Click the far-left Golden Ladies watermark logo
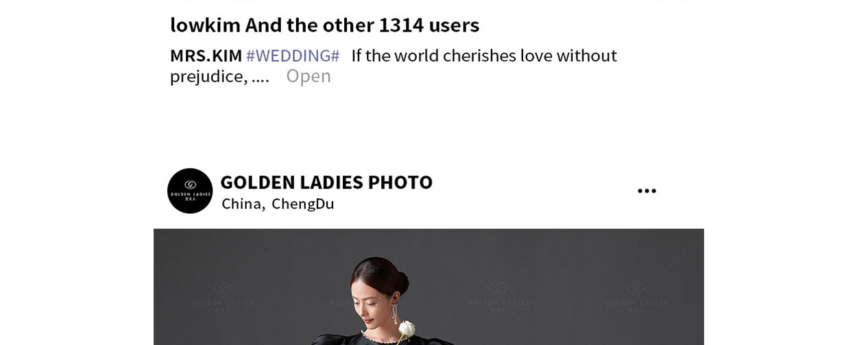This screenshot has height=345, width=857. click(223, 296)
